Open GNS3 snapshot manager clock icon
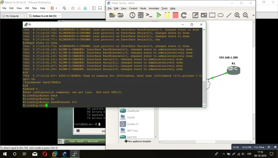Viewport: 278px width, 158px height. pyautogui.click(x=132, y=15)
